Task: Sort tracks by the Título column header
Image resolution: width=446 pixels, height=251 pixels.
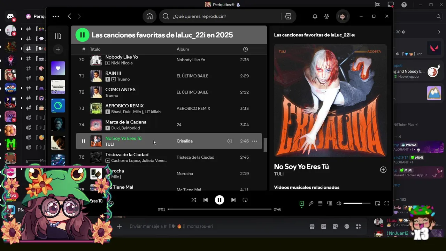Action: click(x=95, y=49)
